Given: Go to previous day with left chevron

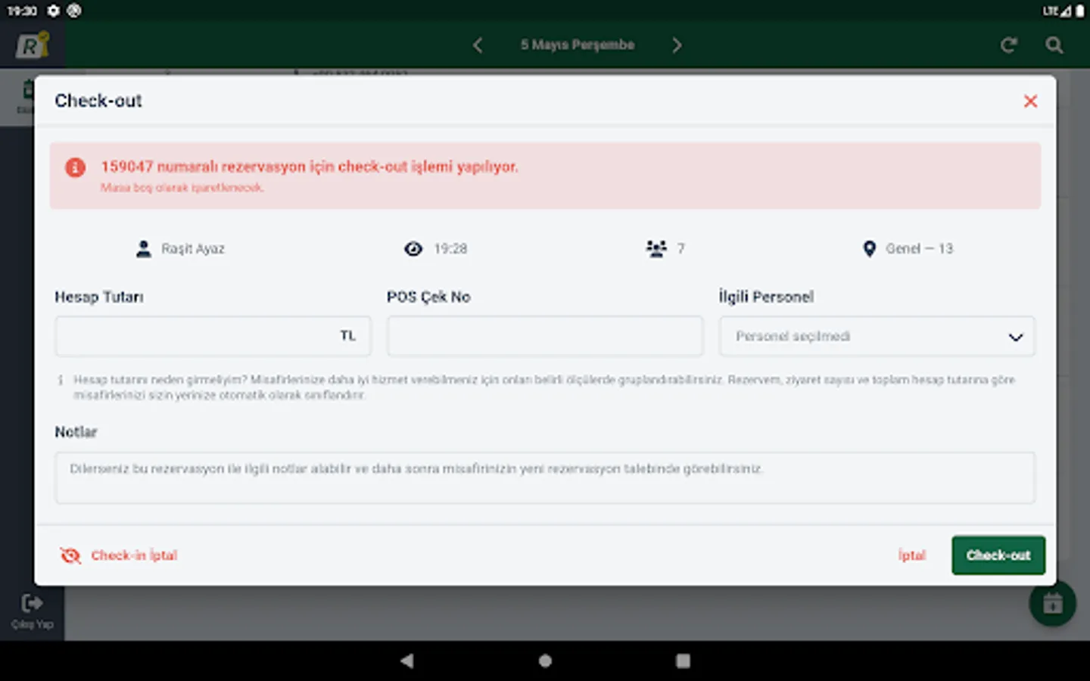Looking at the screenshot, I should 478,45.
